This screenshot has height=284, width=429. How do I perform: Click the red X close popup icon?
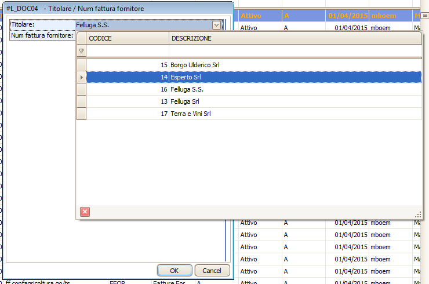pyautogui.click(x=85, y=212)
